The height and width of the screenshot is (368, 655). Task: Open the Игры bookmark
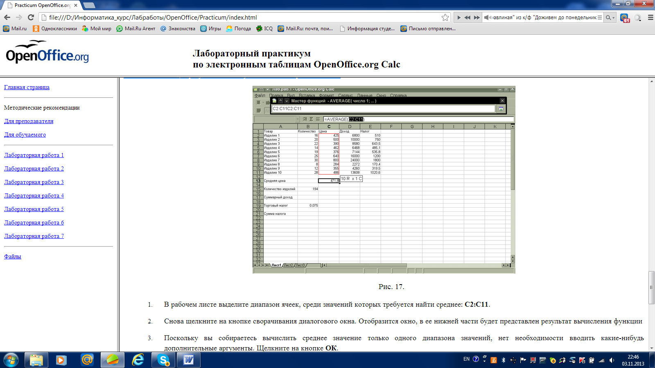[x=210, y=29]
